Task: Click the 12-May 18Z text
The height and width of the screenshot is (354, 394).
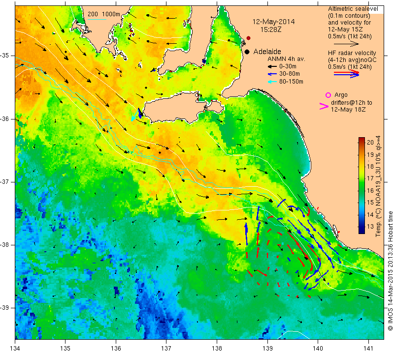Action: [x=348, y=110]
